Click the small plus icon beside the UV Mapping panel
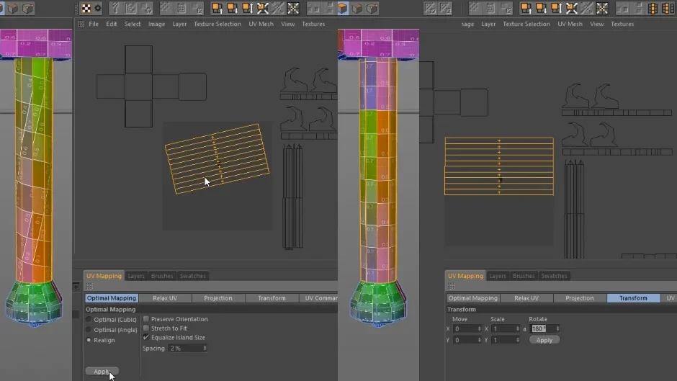This screenshot has width=677, height=381. coord(76,287)
